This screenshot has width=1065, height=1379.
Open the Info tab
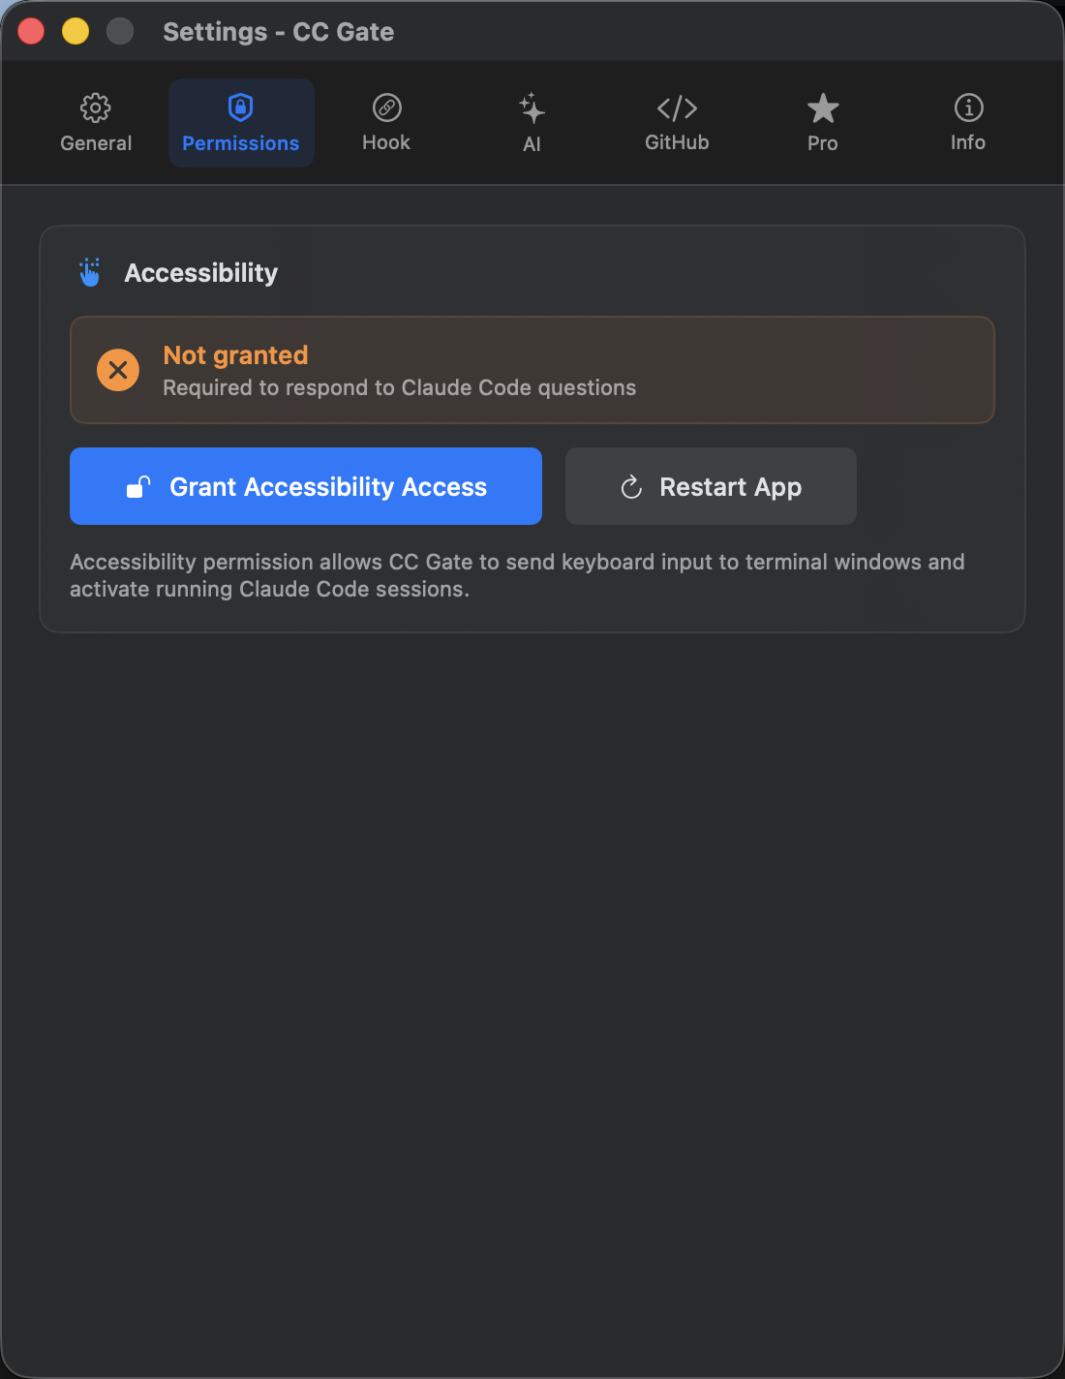click(967, 123)
